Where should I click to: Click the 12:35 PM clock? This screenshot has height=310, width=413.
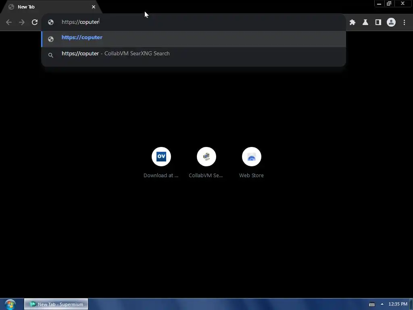pyautogui.click(x=398, y=304)
